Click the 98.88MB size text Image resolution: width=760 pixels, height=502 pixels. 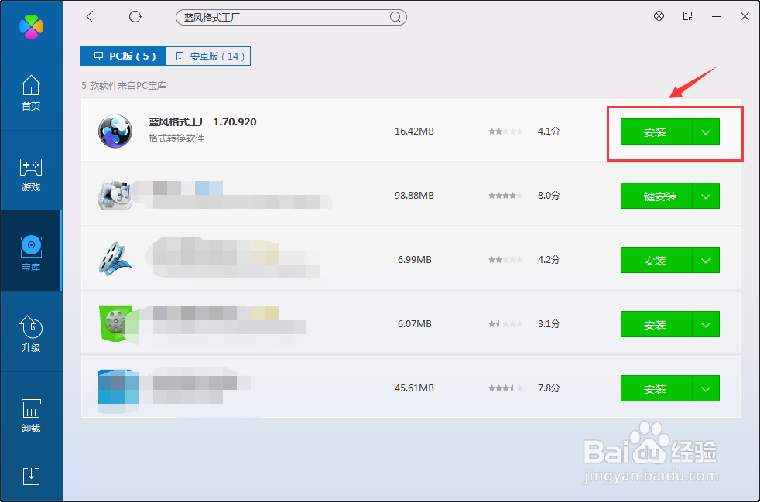click(414, 196)
